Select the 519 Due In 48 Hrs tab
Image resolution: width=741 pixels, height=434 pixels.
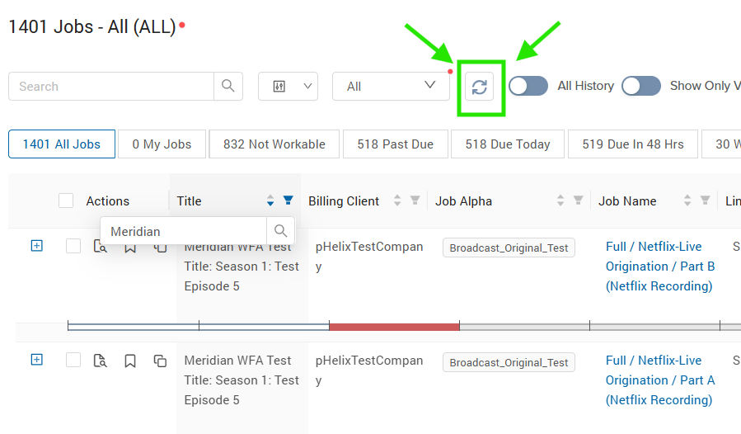(633, 144)
